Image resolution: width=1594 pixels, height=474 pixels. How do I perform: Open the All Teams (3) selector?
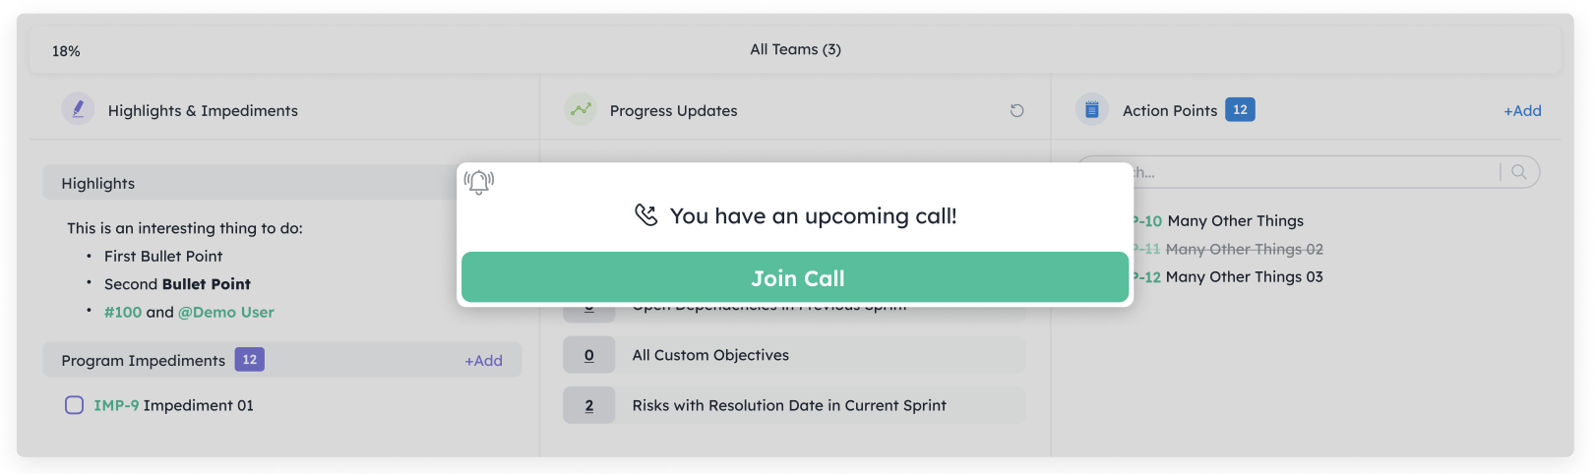pyautogui.click(x=795, y=49)
